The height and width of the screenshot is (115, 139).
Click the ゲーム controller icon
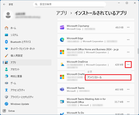point(6,83)
